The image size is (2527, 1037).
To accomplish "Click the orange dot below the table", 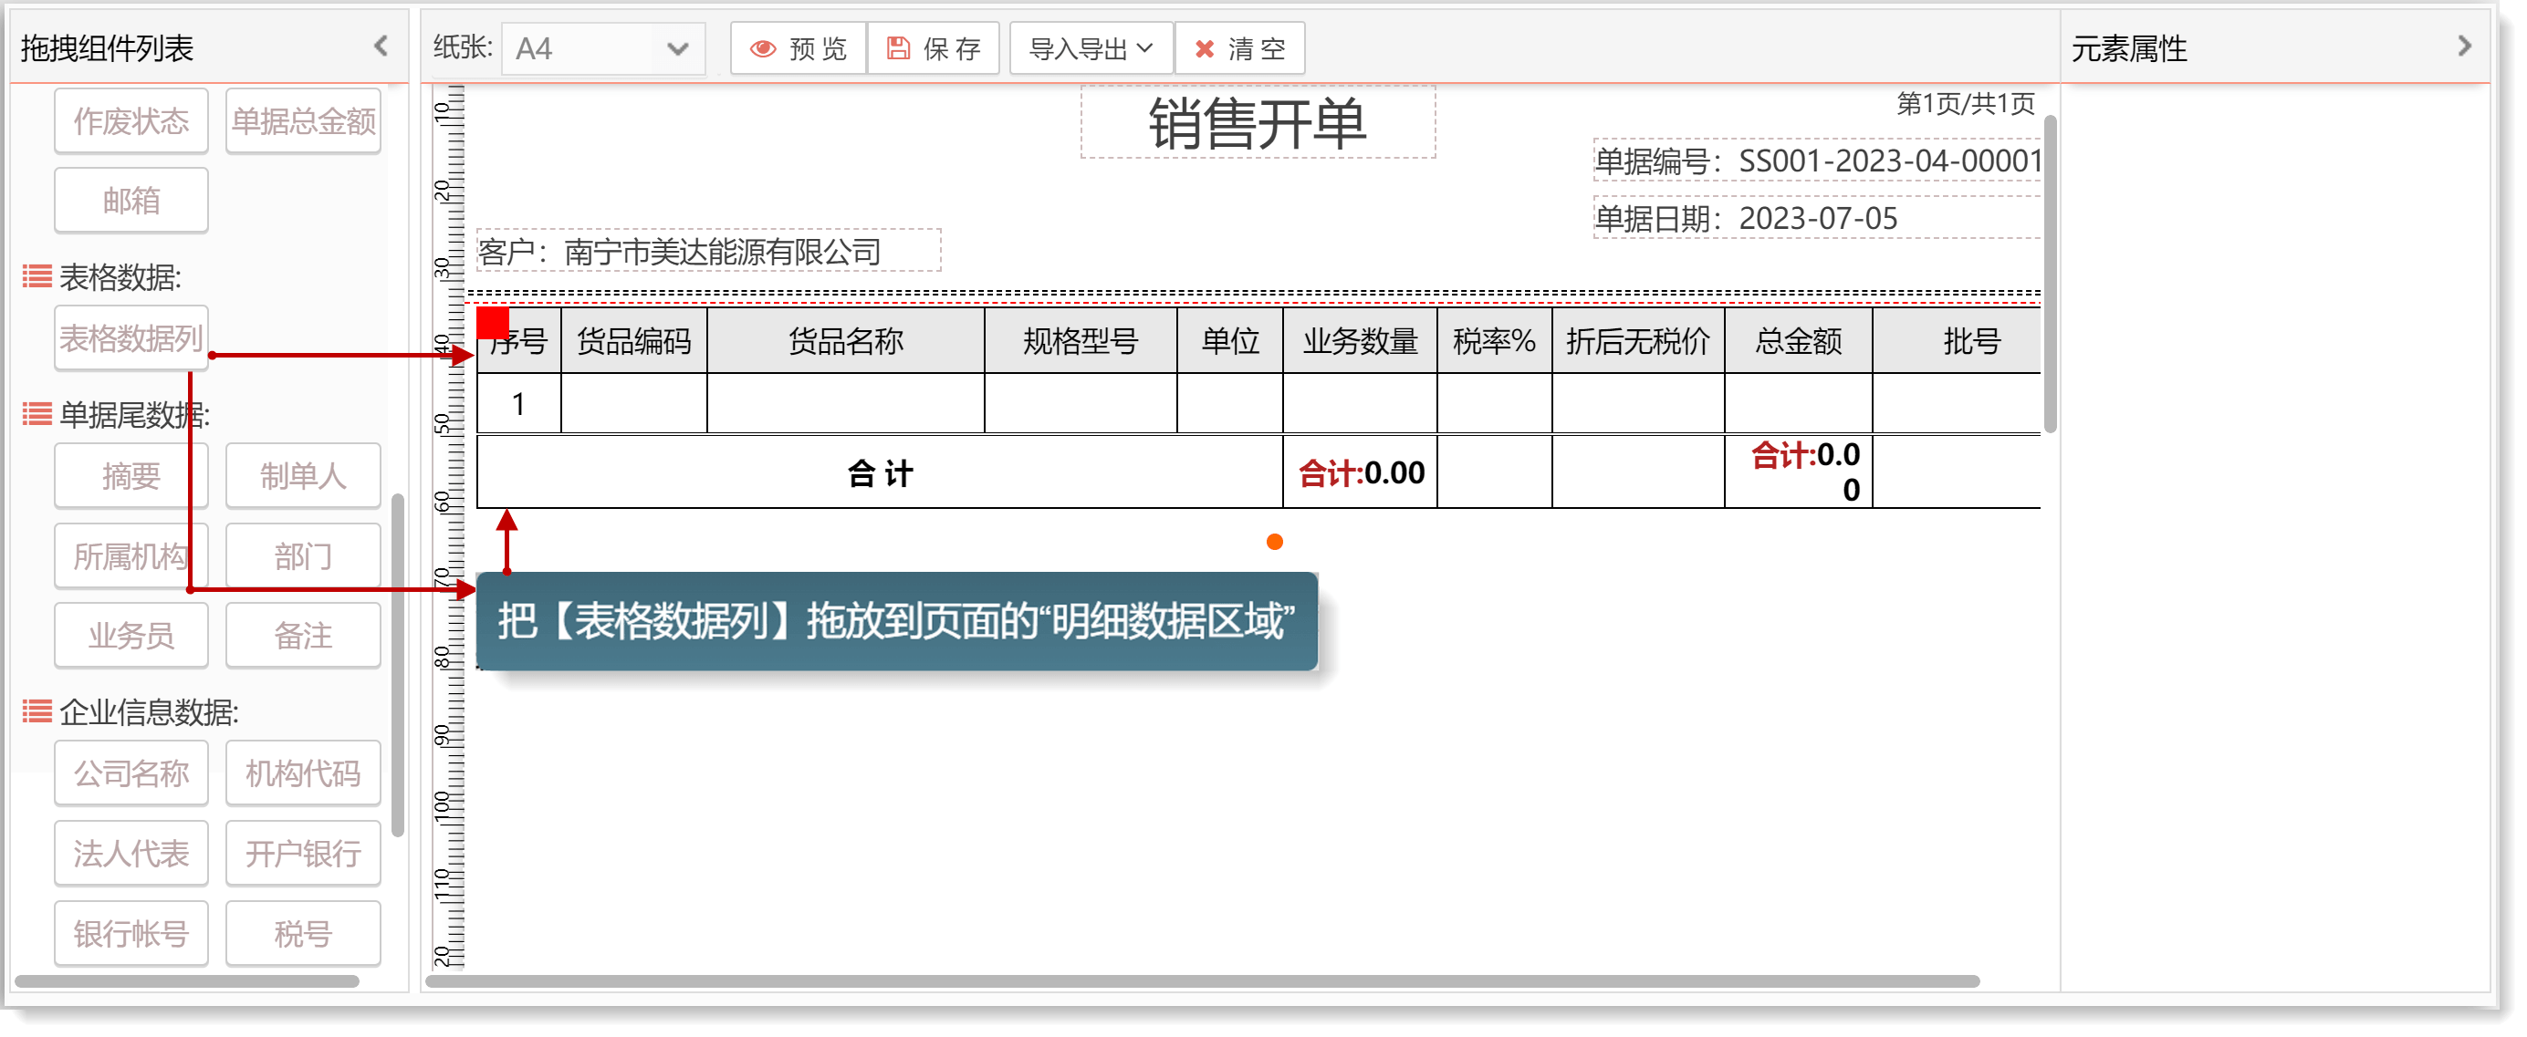I will coord(1274,542).
